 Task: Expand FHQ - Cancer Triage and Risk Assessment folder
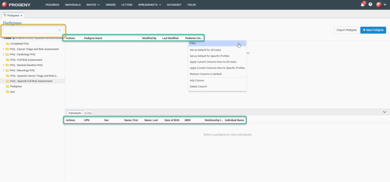click(x=3, y=49)
